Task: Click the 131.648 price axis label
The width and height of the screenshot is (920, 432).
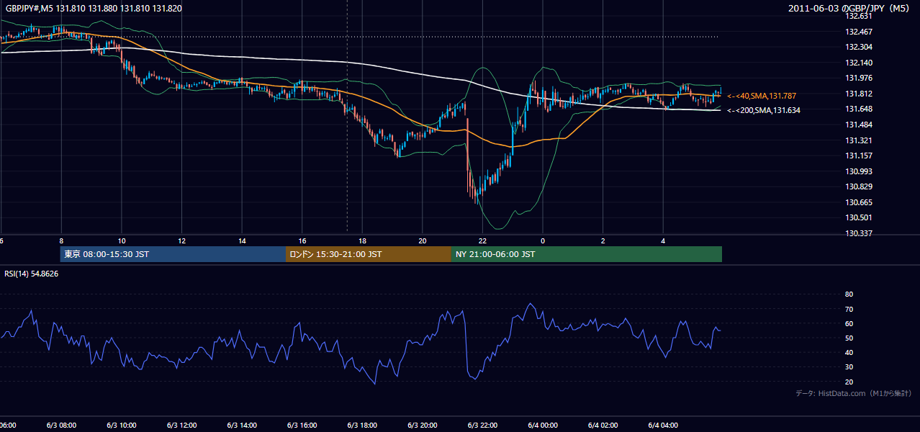Action: click(x=858, y=109)
